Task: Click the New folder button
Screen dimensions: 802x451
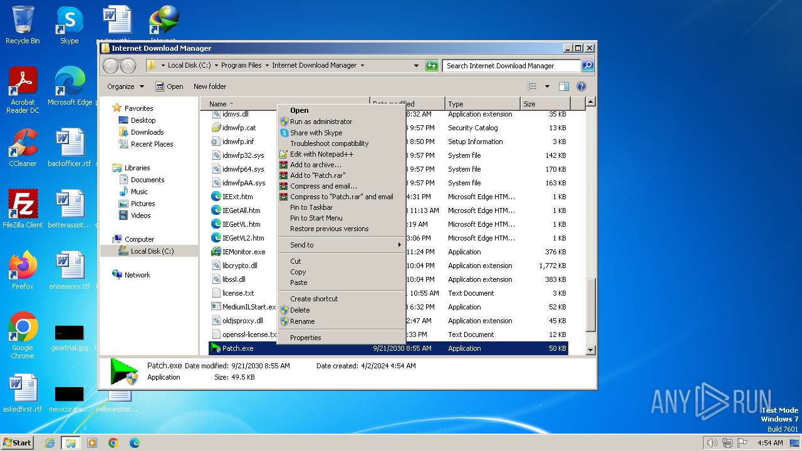Action: [210, 86]
